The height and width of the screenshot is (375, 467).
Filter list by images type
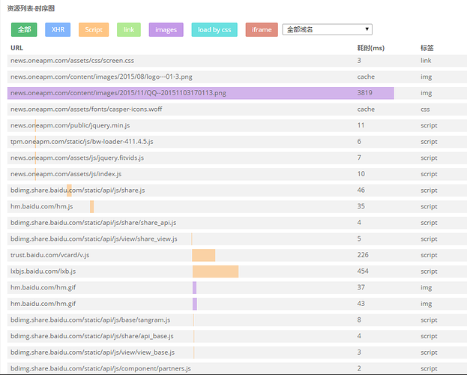point(166,29)
